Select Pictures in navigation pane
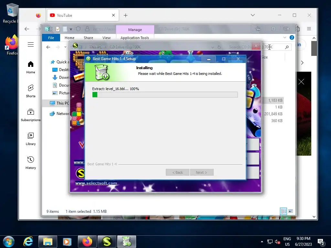Image resolution: width=331 pixels, height=248 pixels. pos(60,93)
